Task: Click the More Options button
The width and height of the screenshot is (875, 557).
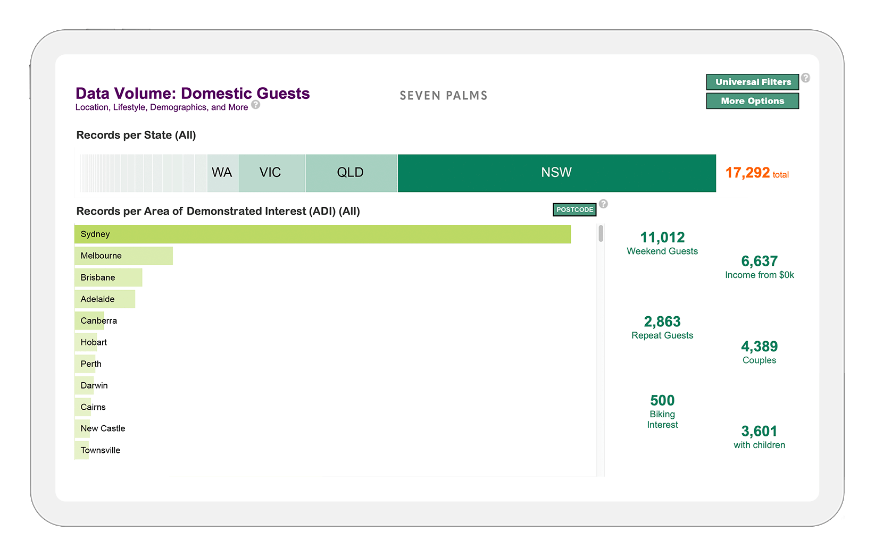Action: [x=753, y=101]
